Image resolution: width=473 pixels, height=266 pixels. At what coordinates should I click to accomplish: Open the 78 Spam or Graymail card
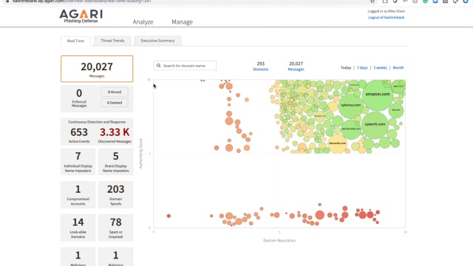115,228
